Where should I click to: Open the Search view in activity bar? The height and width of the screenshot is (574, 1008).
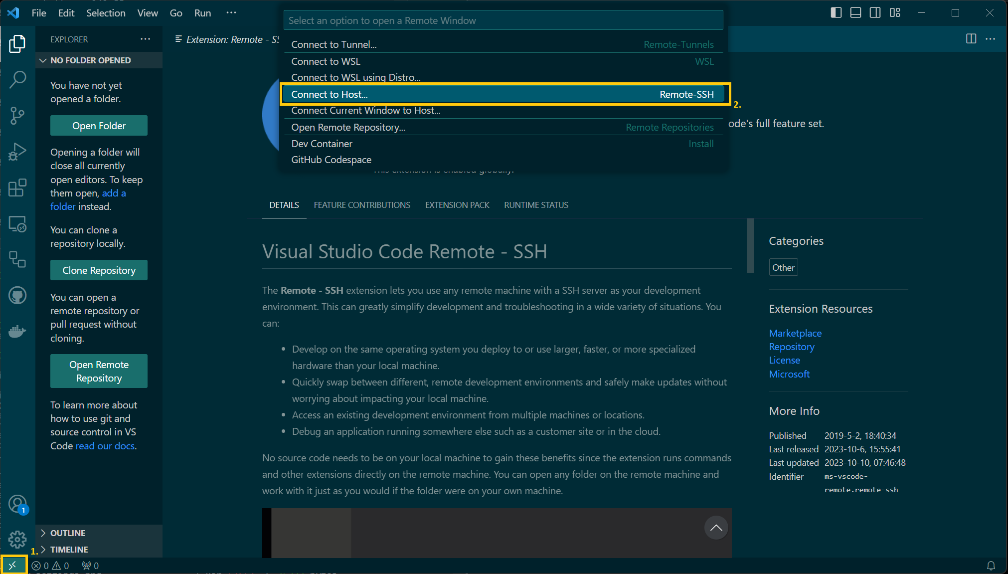click(17, 79)
